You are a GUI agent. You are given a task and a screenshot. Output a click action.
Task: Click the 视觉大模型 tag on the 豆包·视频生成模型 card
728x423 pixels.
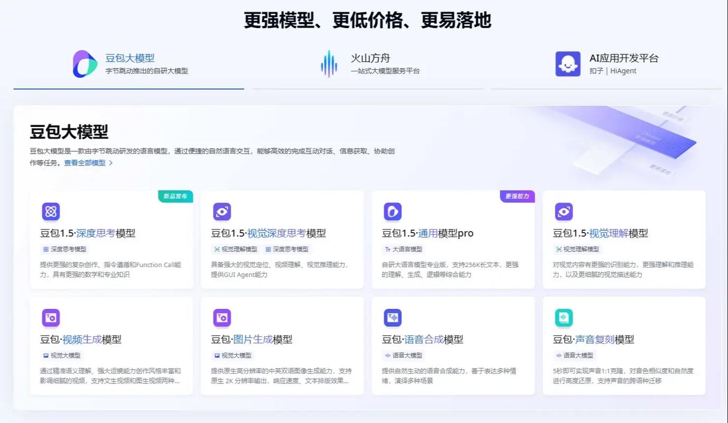pos(62,355)
